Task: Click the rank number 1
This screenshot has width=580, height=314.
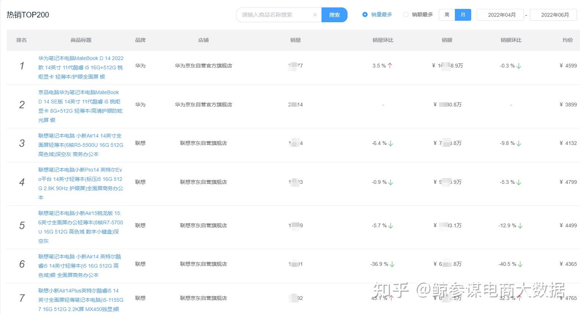Action: click(22, 66)
